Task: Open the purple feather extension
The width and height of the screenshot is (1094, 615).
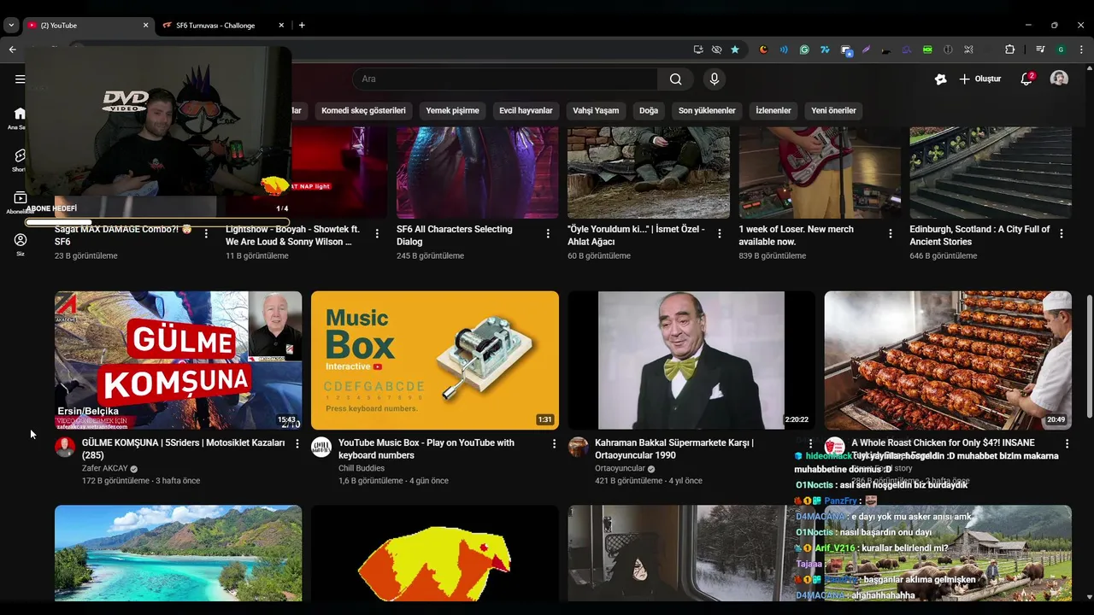Action: point(866,50)
